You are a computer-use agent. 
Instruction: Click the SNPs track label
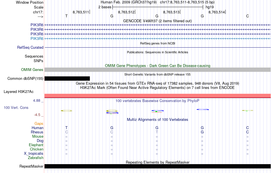39,61
